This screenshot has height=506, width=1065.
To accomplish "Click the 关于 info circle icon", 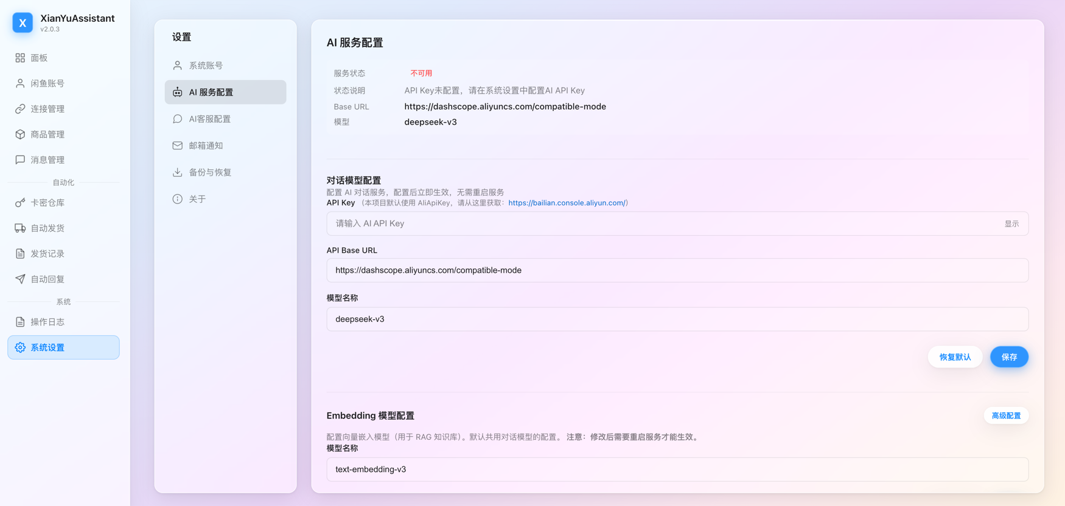I will tap(177, 199).
